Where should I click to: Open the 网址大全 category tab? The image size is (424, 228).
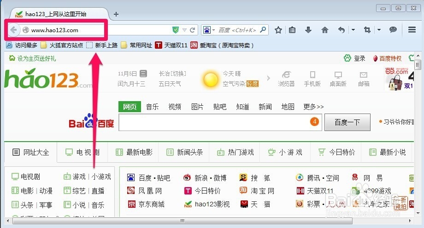point(31,153)
